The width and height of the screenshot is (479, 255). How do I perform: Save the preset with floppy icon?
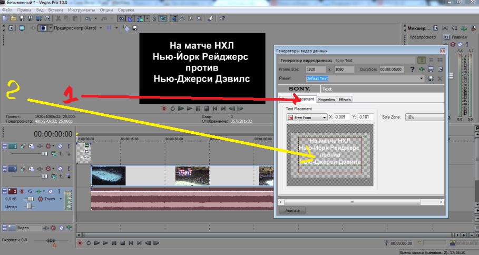[431, 79]
